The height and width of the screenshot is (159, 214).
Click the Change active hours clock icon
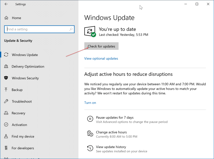[x=90, y=133]
